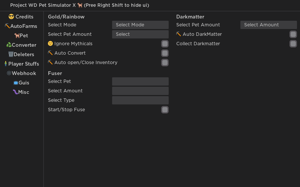
Task: Go to the Pet tab
Action: [21, 35]
